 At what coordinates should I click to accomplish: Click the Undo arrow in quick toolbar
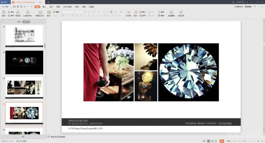click(x=25, y=7)
